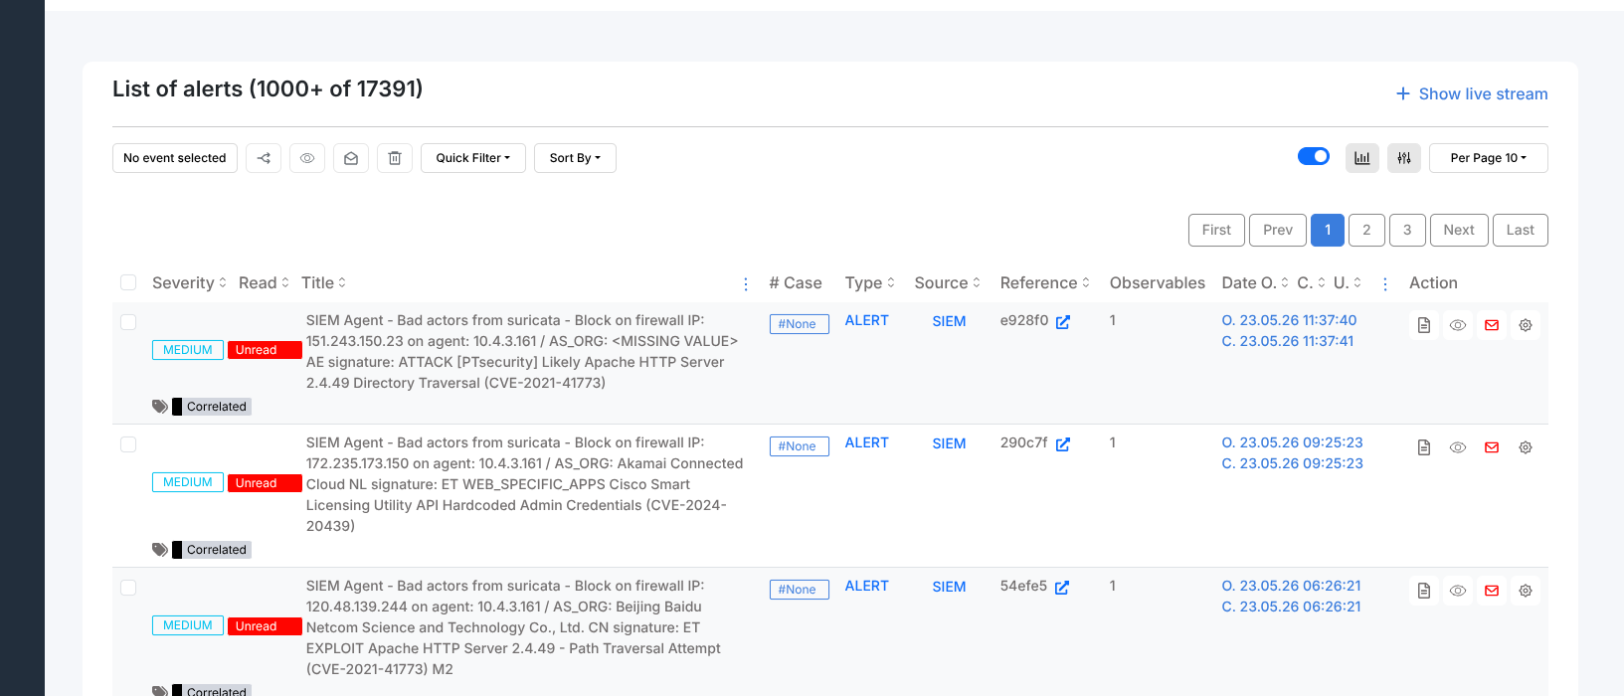Open the filter sliders settings icon
1624x696 pixels.
click(x=1404, y=158)
